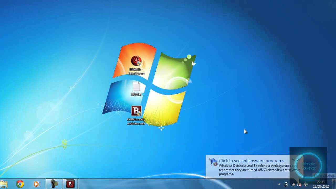336x189 pixels.
Task: Show hidden system tray icons
Action: (279, 184)
